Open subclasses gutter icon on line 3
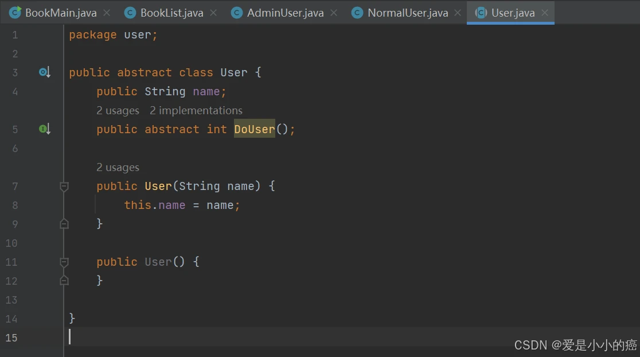640x357 pixels. coord(45,72)
